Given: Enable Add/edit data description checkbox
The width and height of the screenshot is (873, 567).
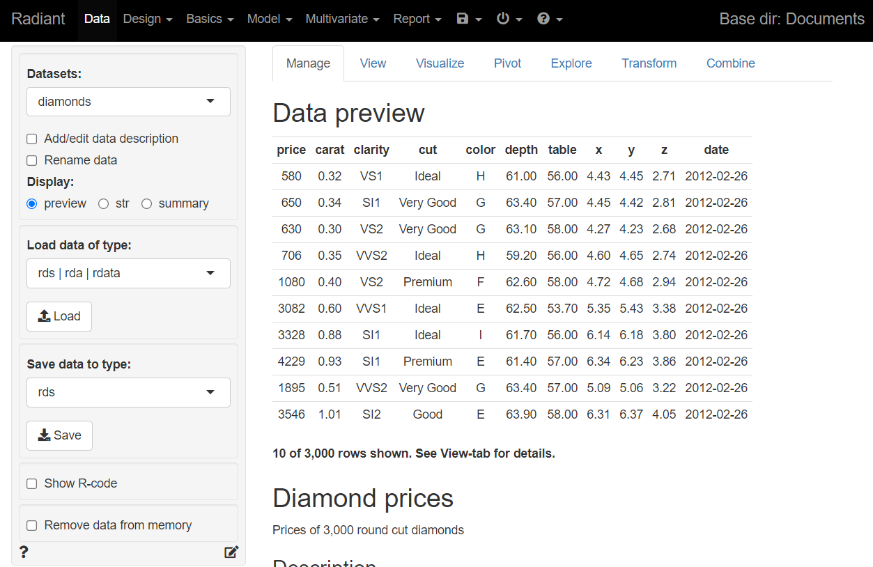Looking at the screenshot, I should click(x=32, y=139).
